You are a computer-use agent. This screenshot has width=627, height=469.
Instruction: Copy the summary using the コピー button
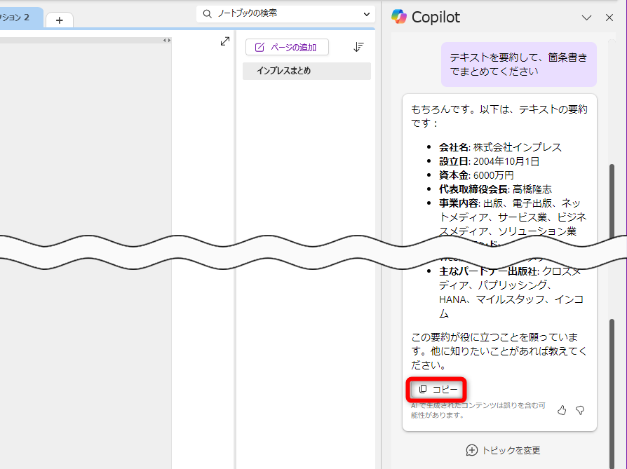tap(436, 389)
